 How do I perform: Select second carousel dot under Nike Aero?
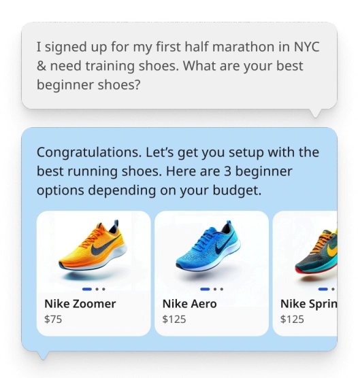click(x=215, y=289)
